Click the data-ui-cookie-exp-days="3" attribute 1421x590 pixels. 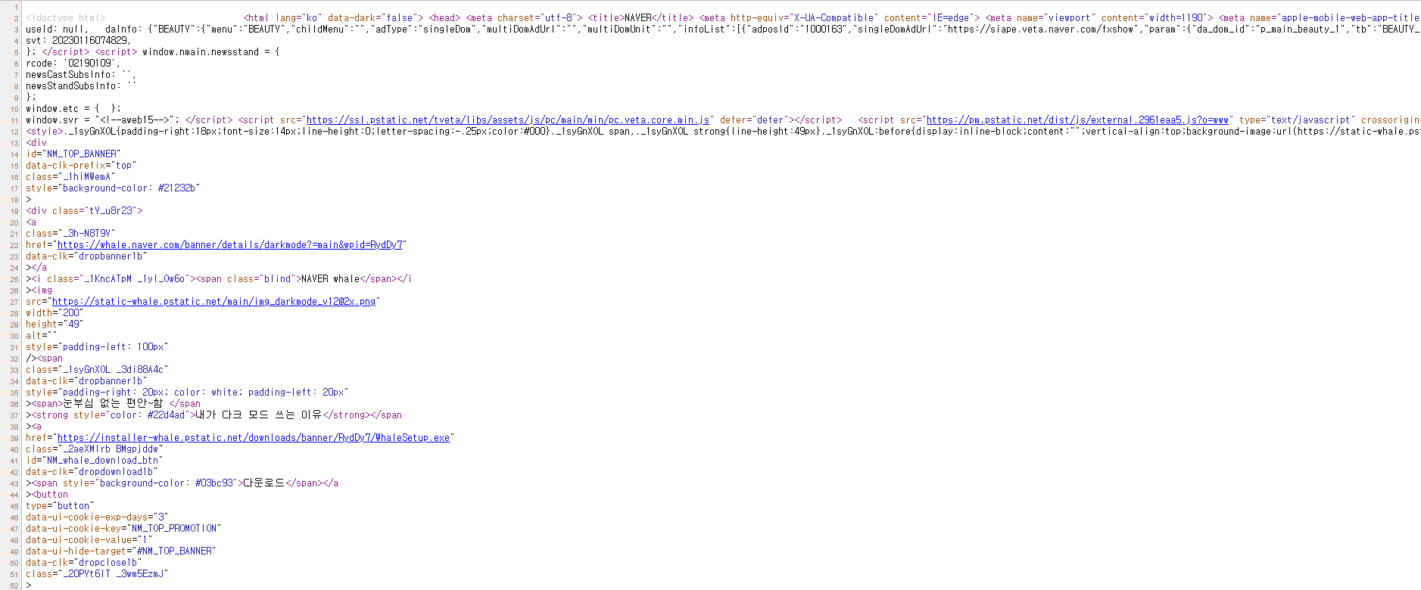coord(97,517)
